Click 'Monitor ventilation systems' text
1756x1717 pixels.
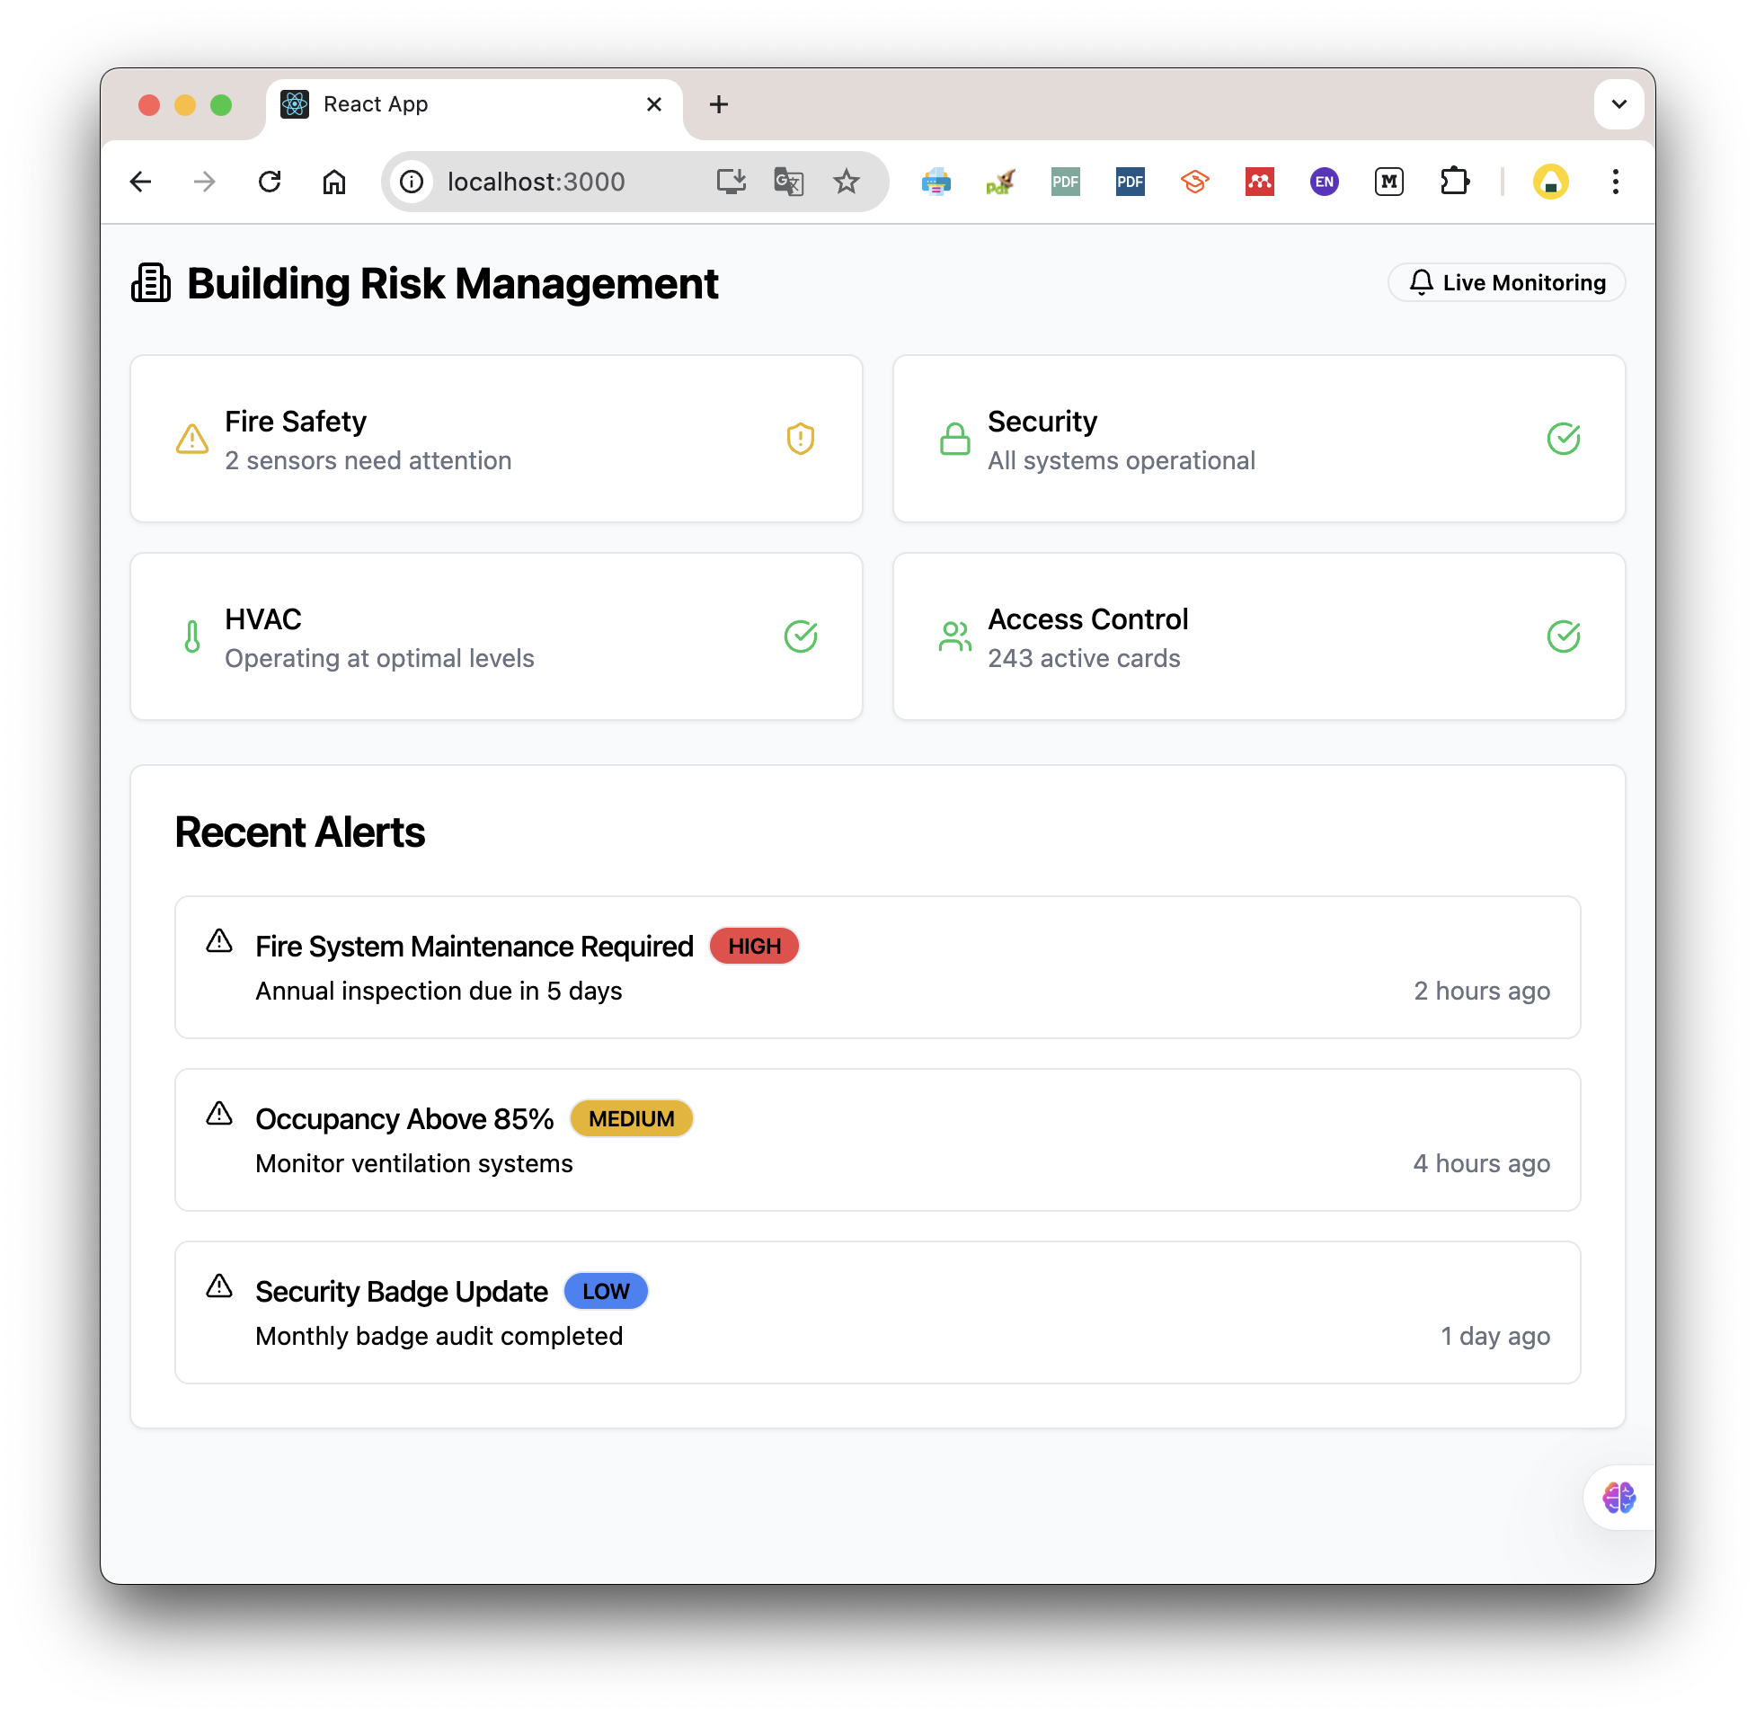pyautogui.click(x=413, y=1162)
